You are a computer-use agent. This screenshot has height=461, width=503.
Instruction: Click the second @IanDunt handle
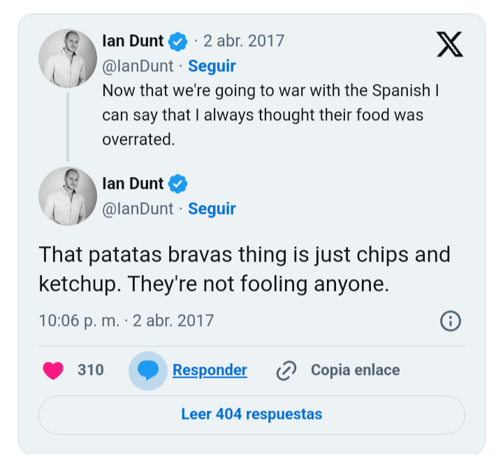click(138, 208)
